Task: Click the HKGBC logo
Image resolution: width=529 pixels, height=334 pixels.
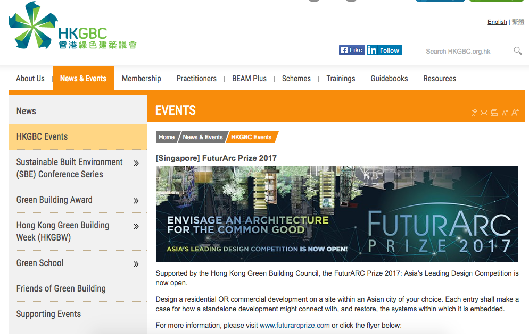Action: point(72,25)
